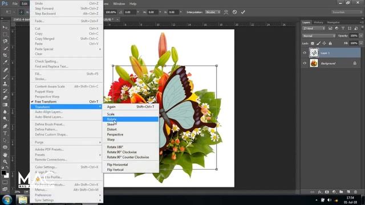
Task: Click the Opacity 100% field
Action: [x=354, y=36]
